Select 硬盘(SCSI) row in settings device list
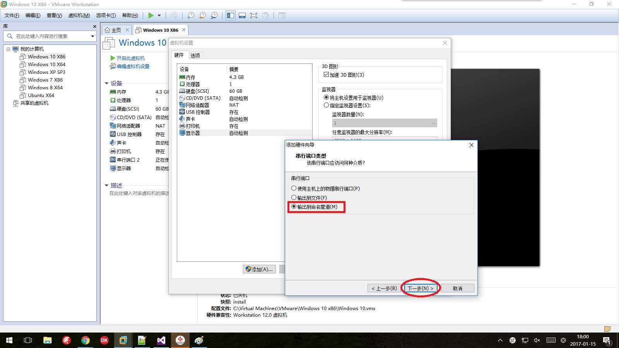 click(x=245, y=91)
